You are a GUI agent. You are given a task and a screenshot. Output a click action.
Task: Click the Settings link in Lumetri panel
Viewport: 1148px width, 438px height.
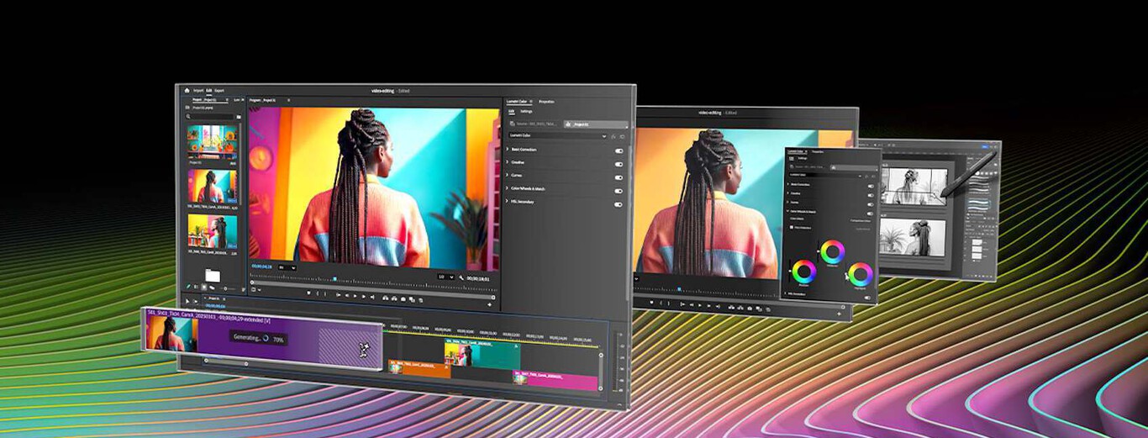[x=526, y=111]
